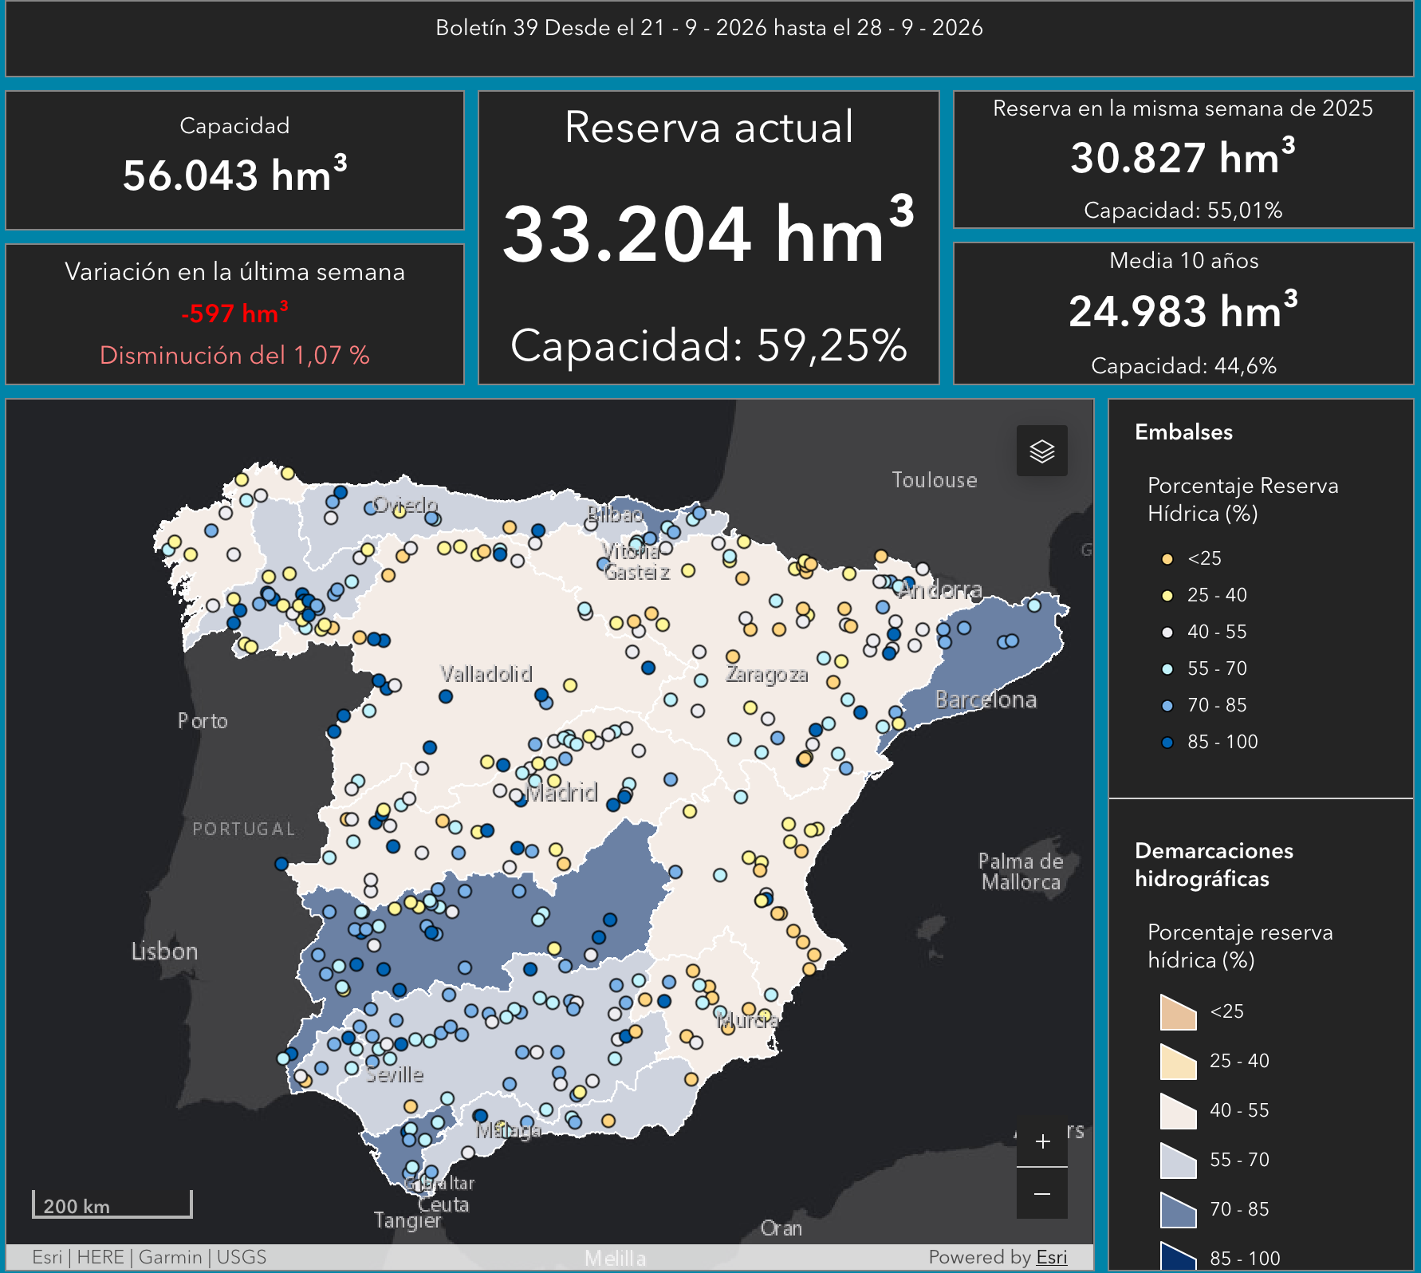Click the 25 - 40 demarcation color swatch
1421x1273 pixels.
pyautogui.click(x=1179, y=1062)
